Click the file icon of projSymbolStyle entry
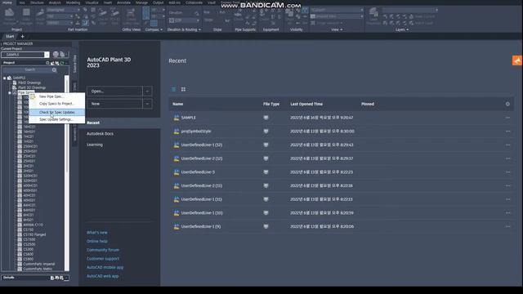Screen dimensions: 523x294 tap(177, 131)
